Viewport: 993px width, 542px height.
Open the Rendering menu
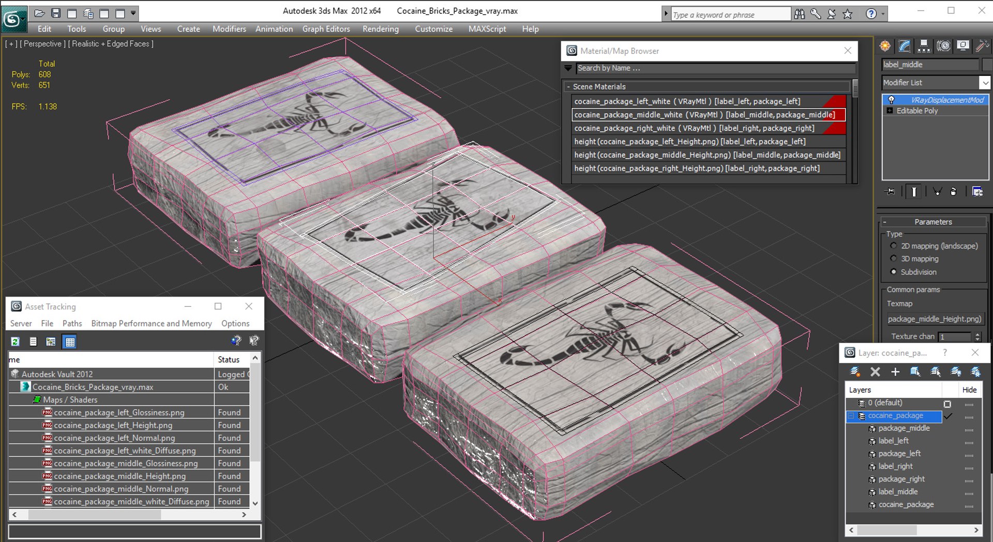[x=381, y=29]
